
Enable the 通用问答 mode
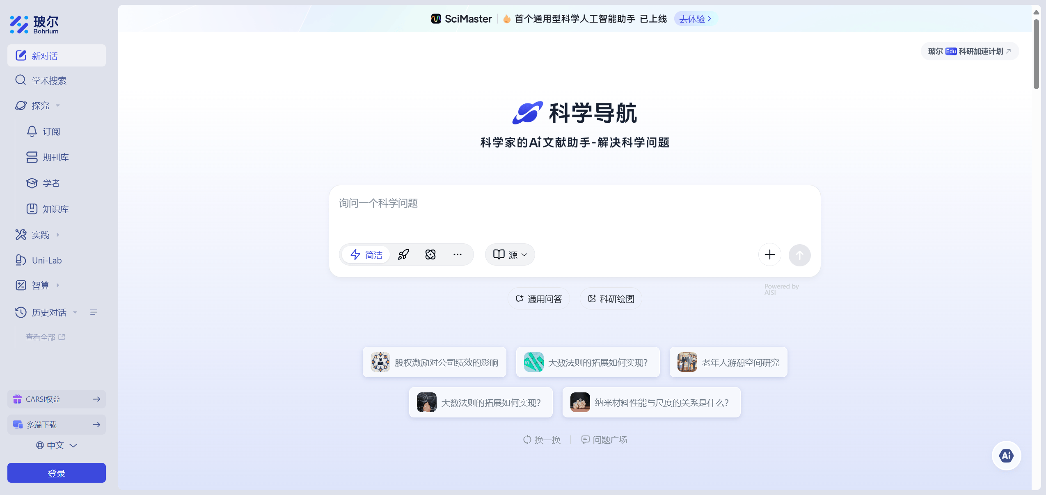click(x=538, y=298)
